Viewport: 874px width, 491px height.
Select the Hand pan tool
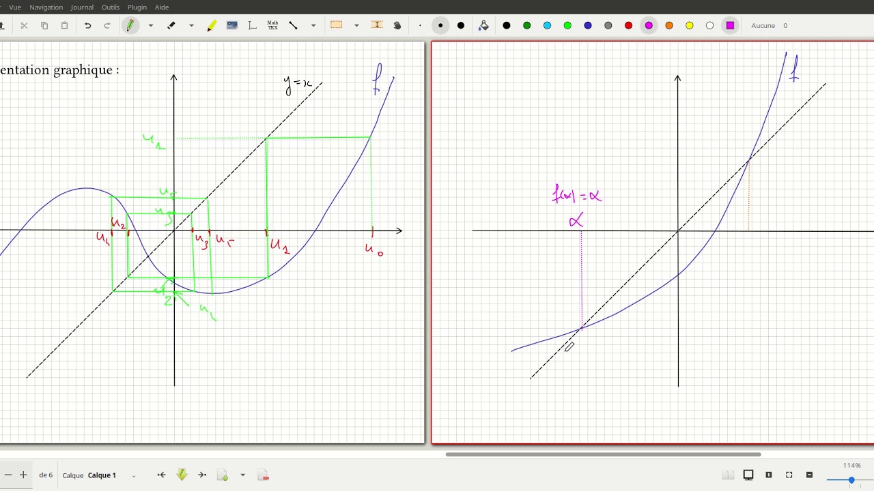pos(397,25)
